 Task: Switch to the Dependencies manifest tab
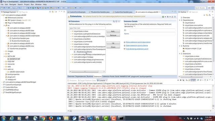click(x=81, y=77)
